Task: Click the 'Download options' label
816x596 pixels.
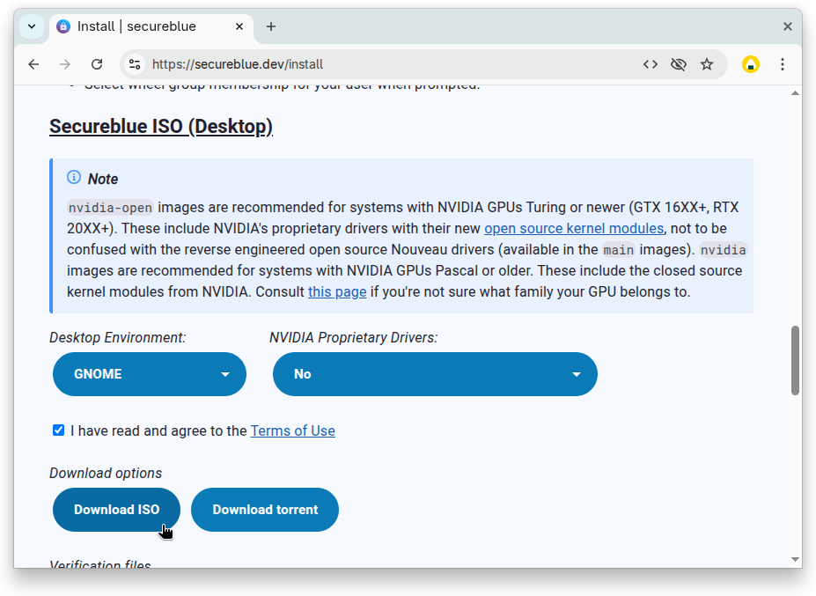Action: [106, 473]
